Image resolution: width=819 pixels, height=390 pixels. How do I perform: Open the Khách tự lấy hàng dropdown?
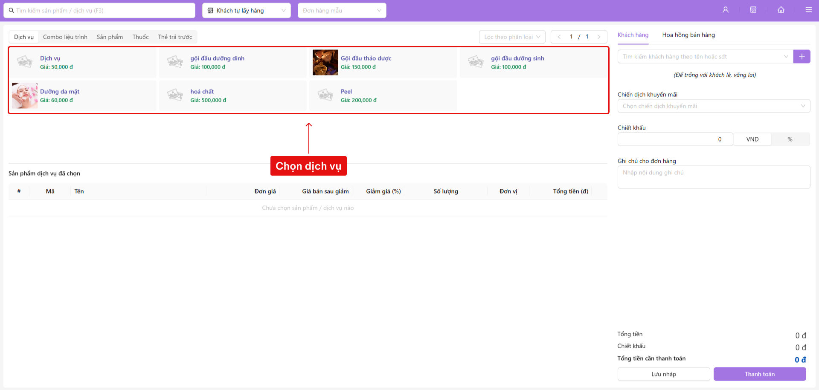[246, 11]
